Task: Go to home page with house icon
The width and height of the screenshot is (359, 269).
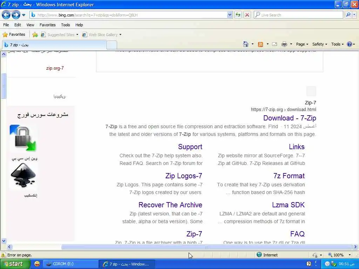Action: click(x=246, y=44)
